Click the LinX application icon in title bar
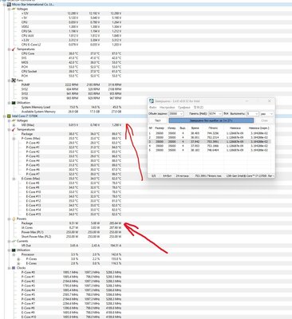The height and width of the screenshot is (319, 292). point(152,101)
